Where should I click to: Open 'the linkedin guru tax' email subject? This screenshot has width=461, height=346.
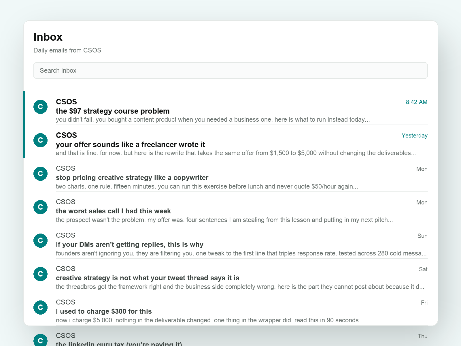119,344
